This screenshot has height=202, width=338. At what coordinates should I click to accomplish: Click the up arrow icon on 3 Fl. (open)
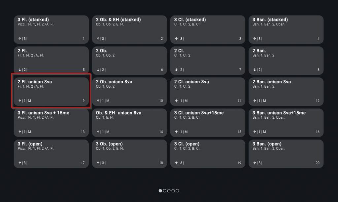click(x=20, y=163)
